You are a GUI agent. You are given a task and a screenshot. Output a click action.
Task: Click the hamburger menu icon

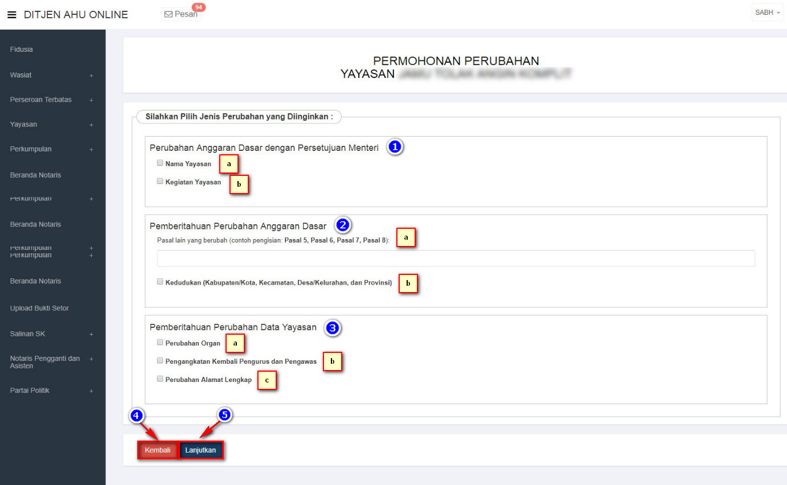pyautogui.click(x=11, y=15)
